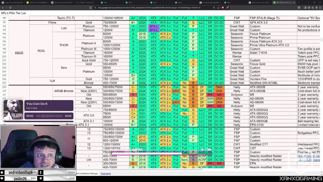The width and height of the screenshot is (323, 182).
Task: Open the browser hamburger menu
Action: coord(320,8)
